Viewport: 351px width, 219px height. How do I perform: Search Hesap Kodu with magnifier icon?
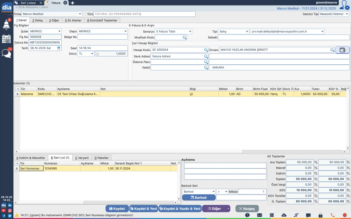[206, 50]
